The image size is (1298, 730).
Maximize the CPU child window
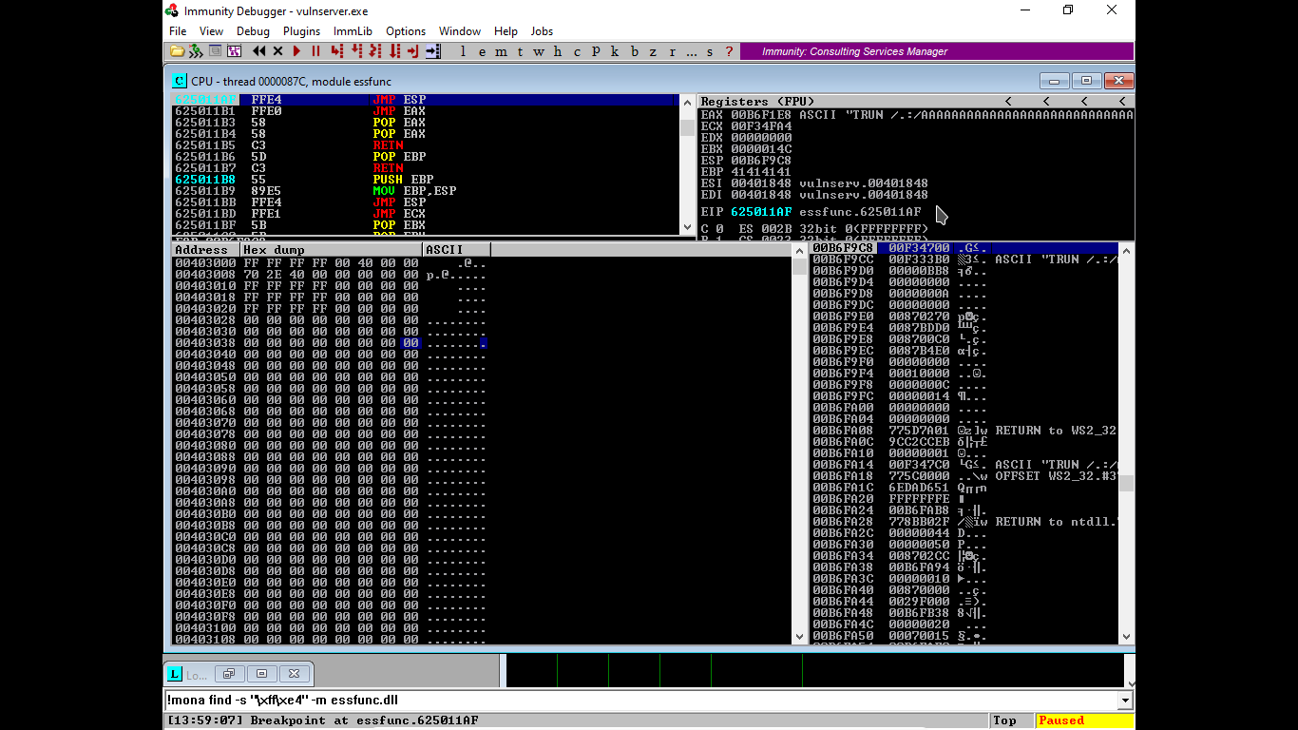[x=1086, y=81]
